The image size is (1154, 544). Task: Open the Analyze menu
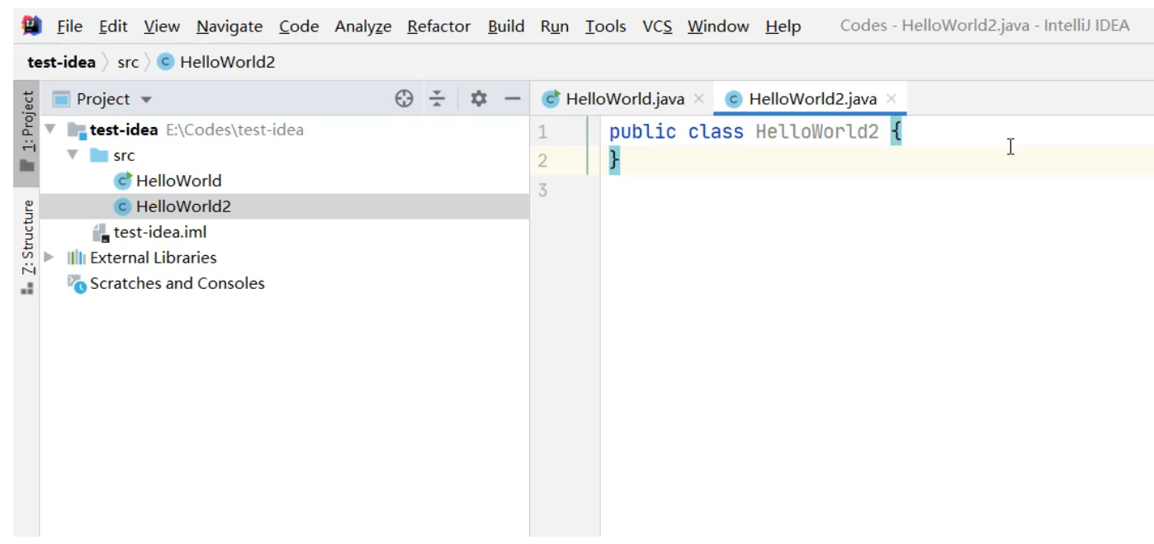[x=363, y=26]
